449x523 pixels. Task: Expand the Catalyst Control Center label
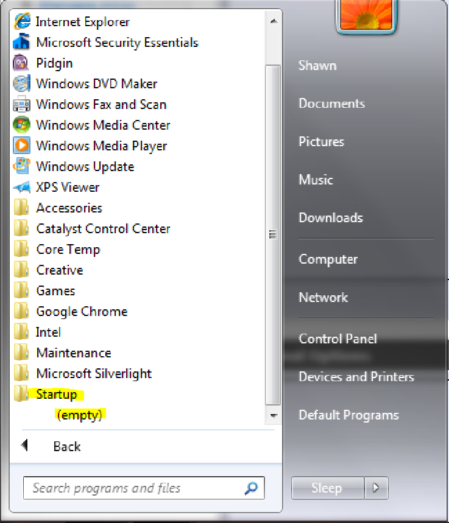103,229
